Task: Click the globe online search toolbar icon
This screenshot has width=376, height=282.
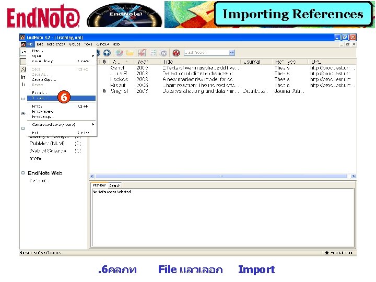Action: tap(119, 53)
